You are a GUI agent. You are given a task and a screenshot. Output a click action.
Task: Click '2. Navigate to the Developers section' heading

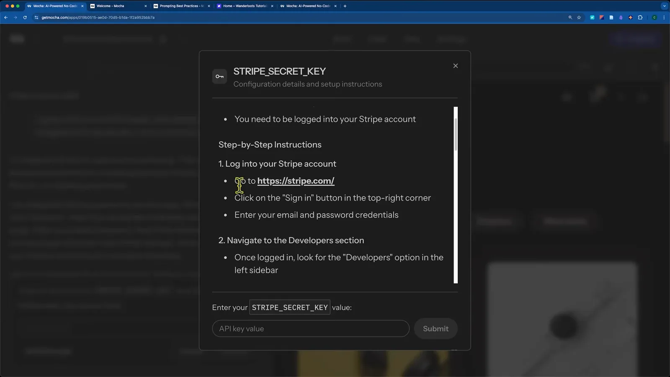point(291,240)
